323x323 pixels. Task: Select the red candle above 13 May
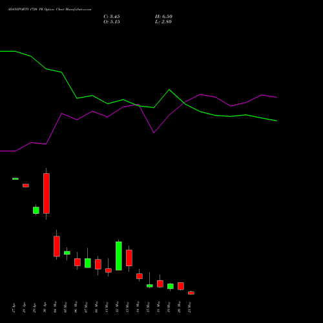pyautogui.click(x=129, y=258)
